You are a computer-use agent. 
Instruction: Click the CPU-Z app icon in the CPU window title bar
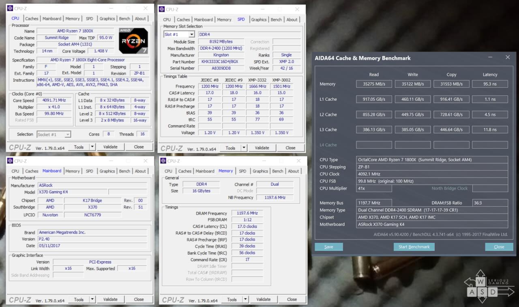[10, 8]
